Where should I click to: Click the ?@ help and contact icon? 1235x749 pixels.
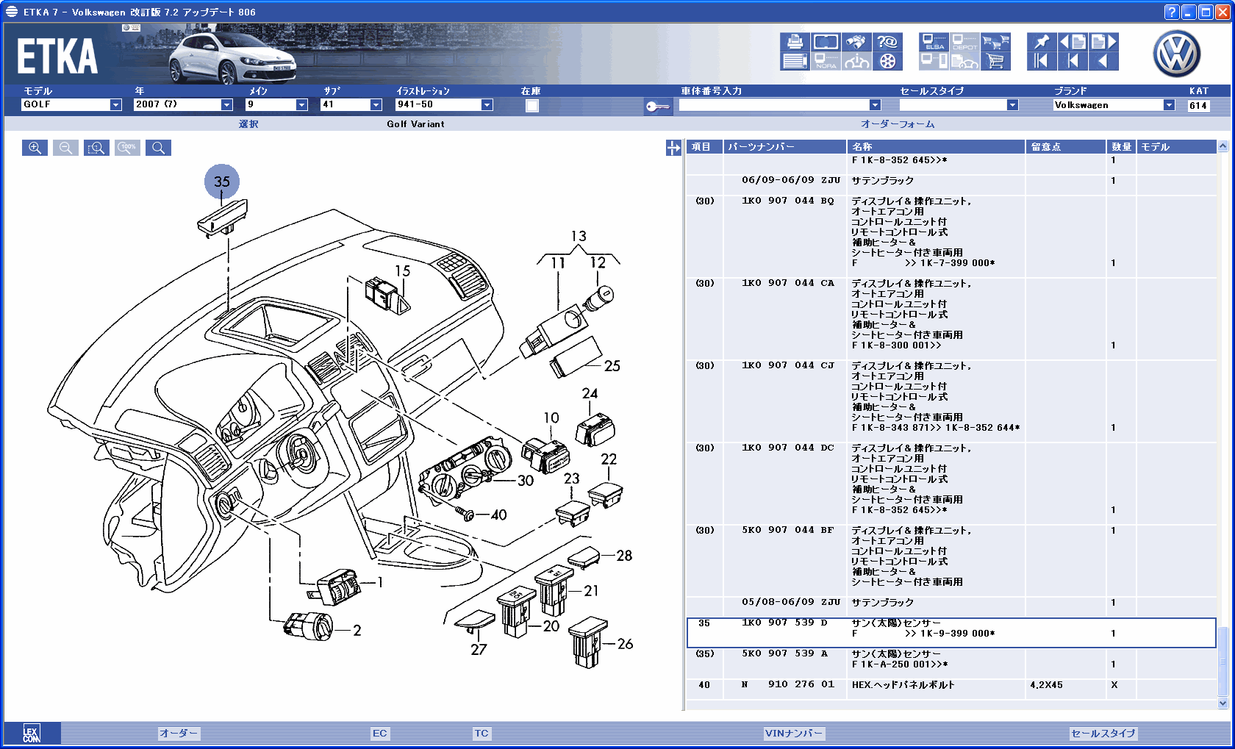click(887, 42)
